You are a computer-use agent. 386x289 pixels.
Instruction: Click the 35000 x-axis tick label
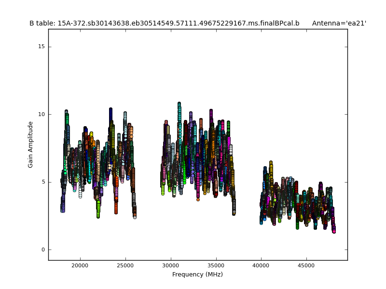click(216, 265)
